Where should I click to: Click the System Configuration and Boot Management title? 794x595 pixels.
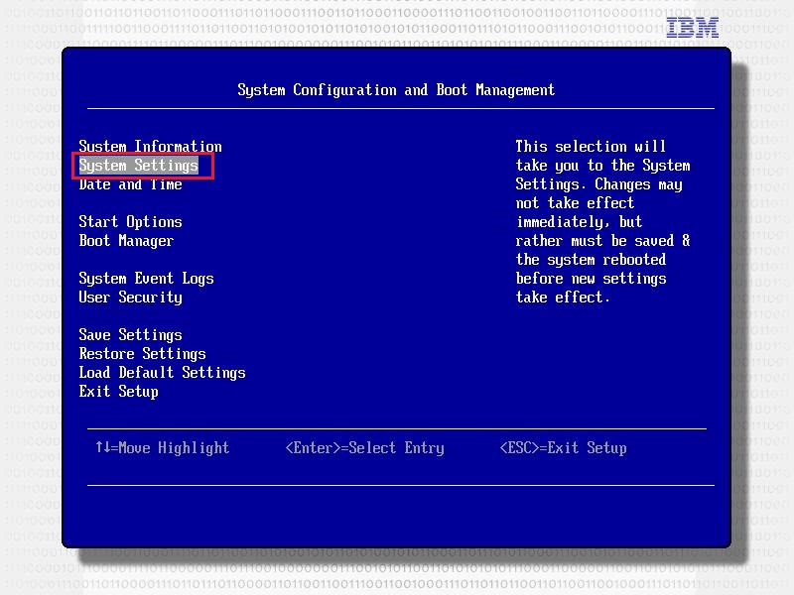[396, 90]
